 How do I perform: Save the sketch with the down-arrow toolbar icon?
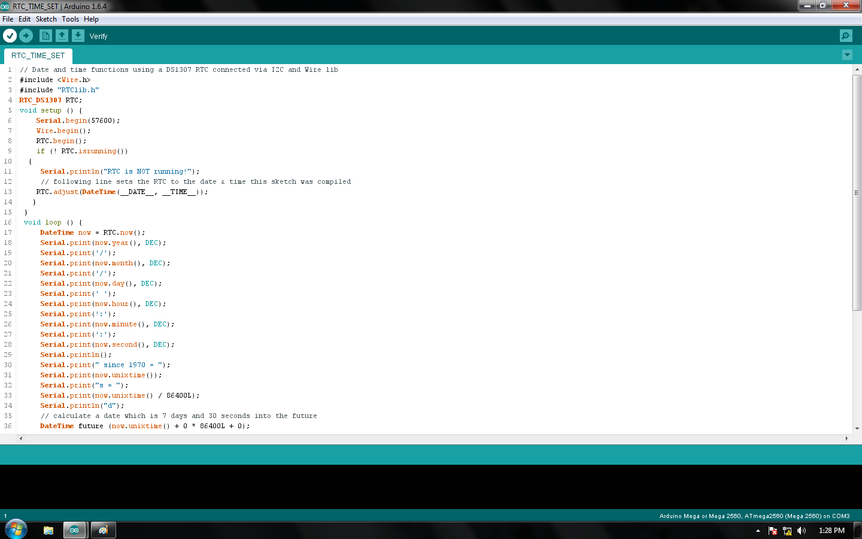tap(78, 36)
